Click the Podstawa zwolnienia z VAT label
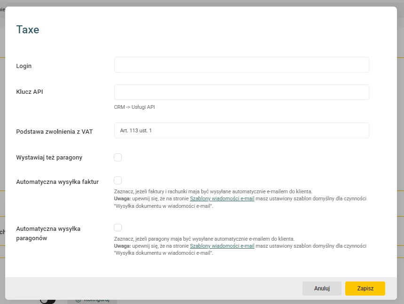The width and height of the screenshot is (404, 304). [x=55, y=131]
